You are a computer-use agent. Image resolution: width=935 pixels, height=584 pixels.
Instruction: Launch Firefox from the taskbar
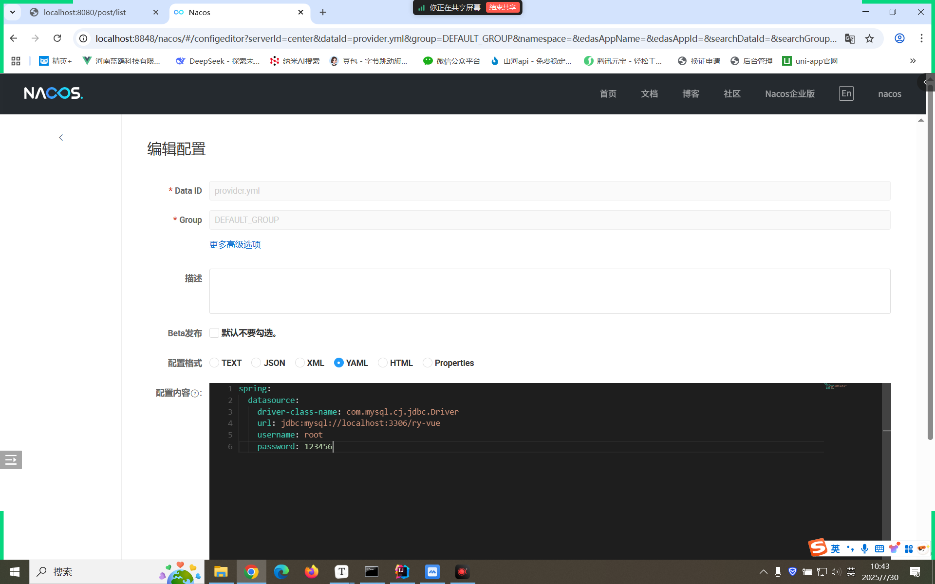[312, 572]
